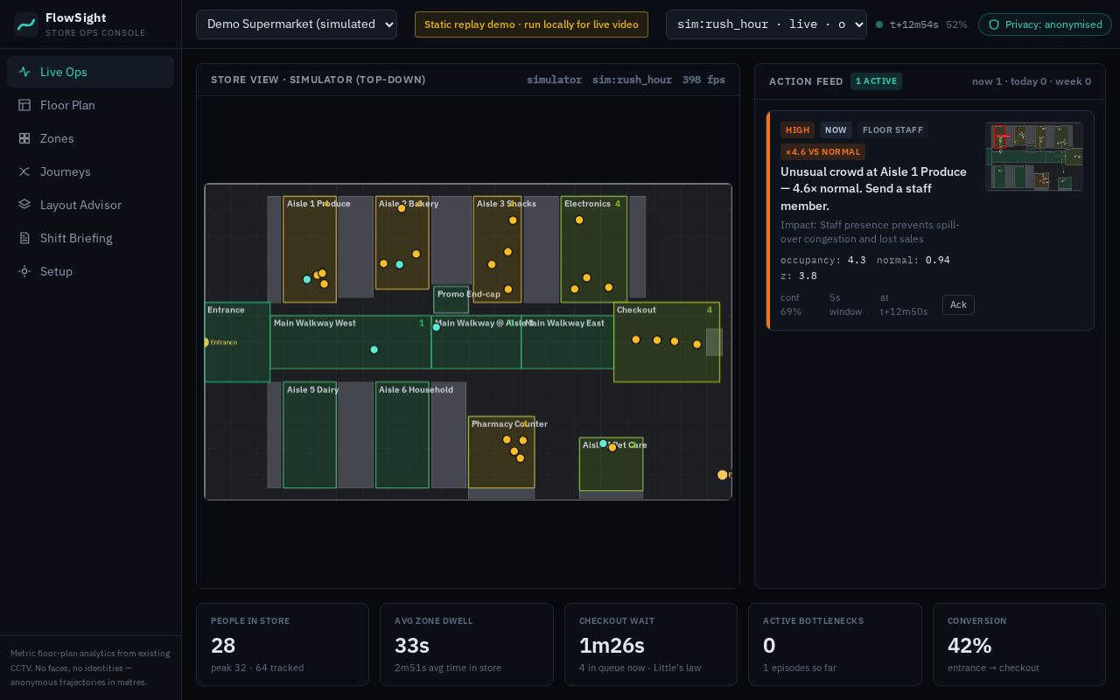Click the Conversion value 42%
Screen dimensions: 1120x700
point(969,645)
